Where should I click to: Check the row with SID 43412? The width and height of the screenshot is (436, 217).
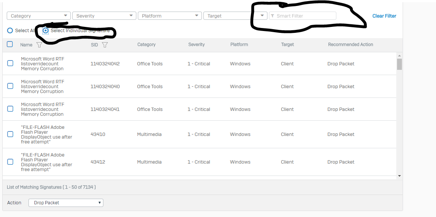pos(10,162)
